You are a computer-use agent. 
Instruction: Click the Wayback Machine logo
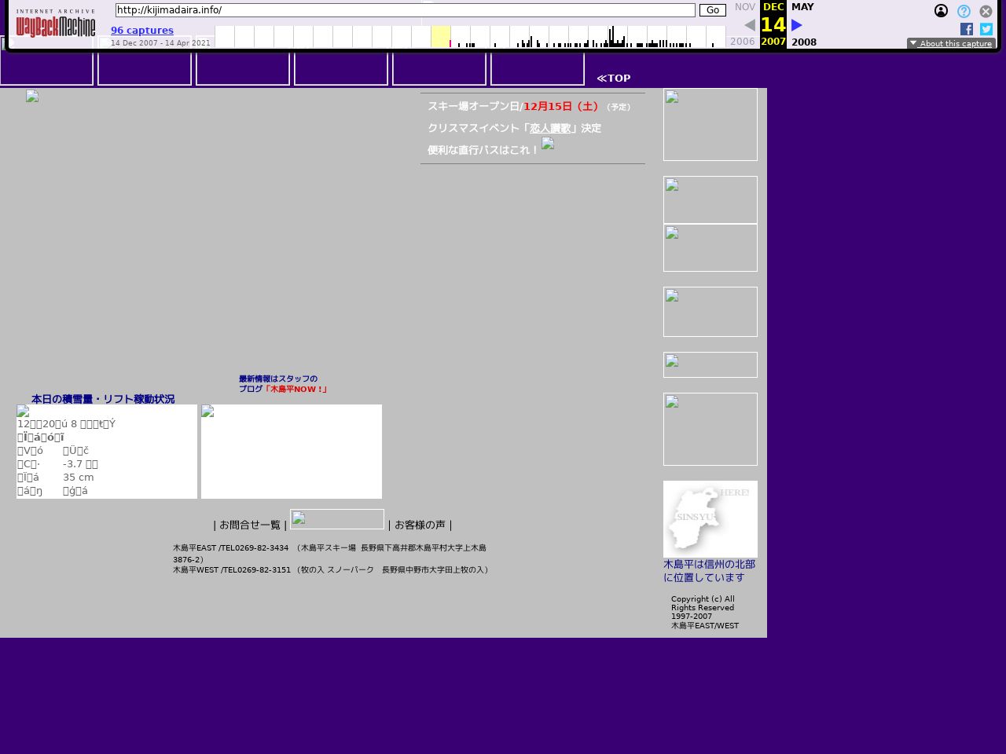[x=56, y=25]
